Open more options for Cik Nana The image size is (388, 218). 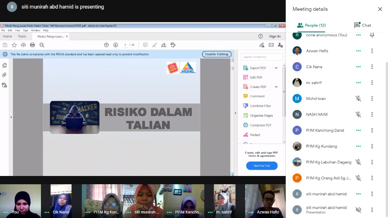pyautogui.click(x=372, y=67)
